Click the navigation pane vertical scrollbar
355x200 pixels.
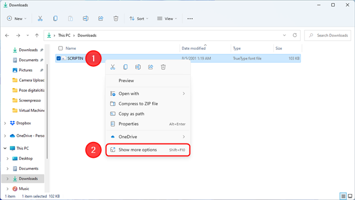click(47, 111)
